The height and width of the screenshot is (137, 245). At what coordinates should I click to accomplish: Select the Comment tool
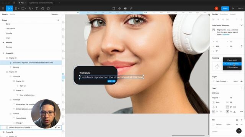(x=49, y=8)
